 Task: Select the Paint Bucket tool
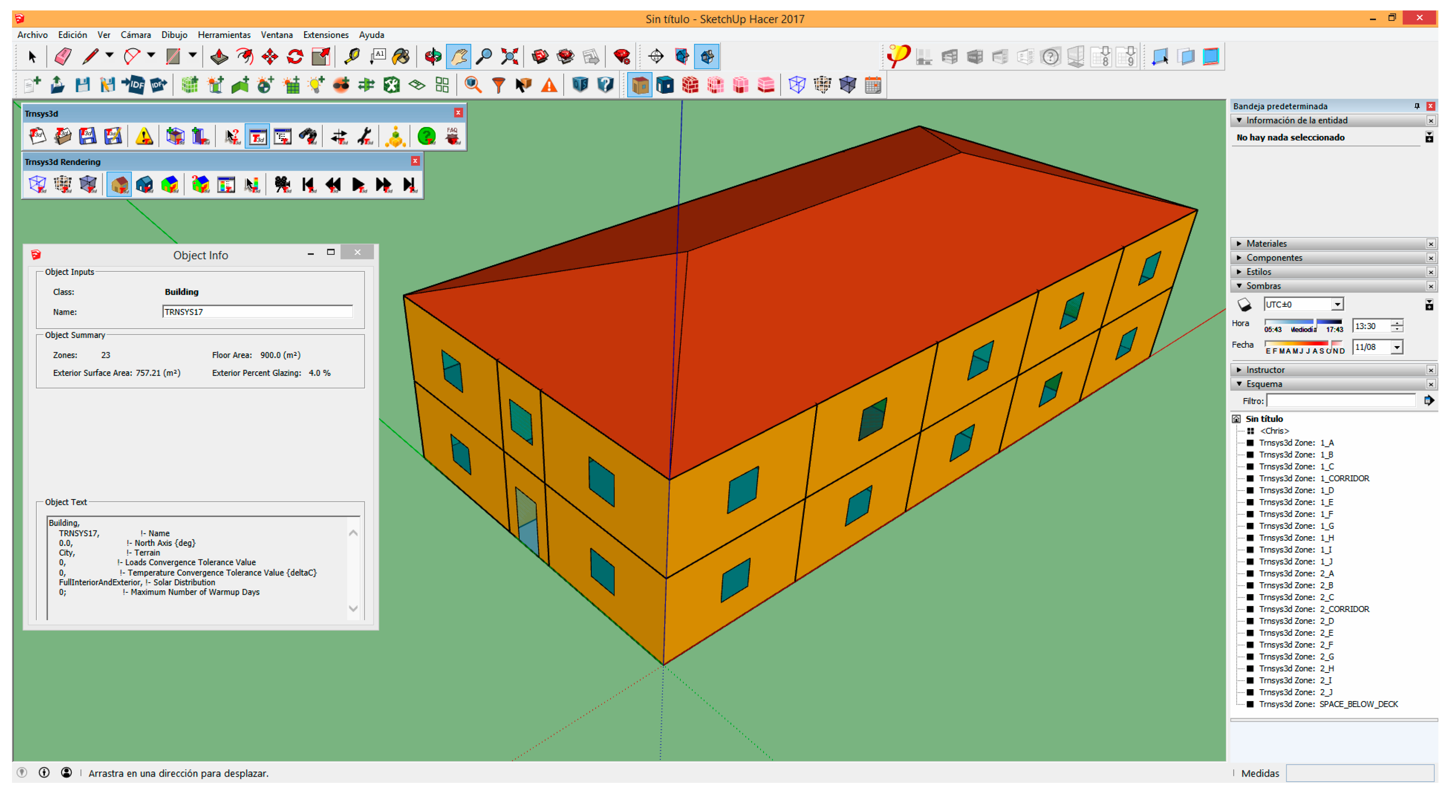pos(401,56)
